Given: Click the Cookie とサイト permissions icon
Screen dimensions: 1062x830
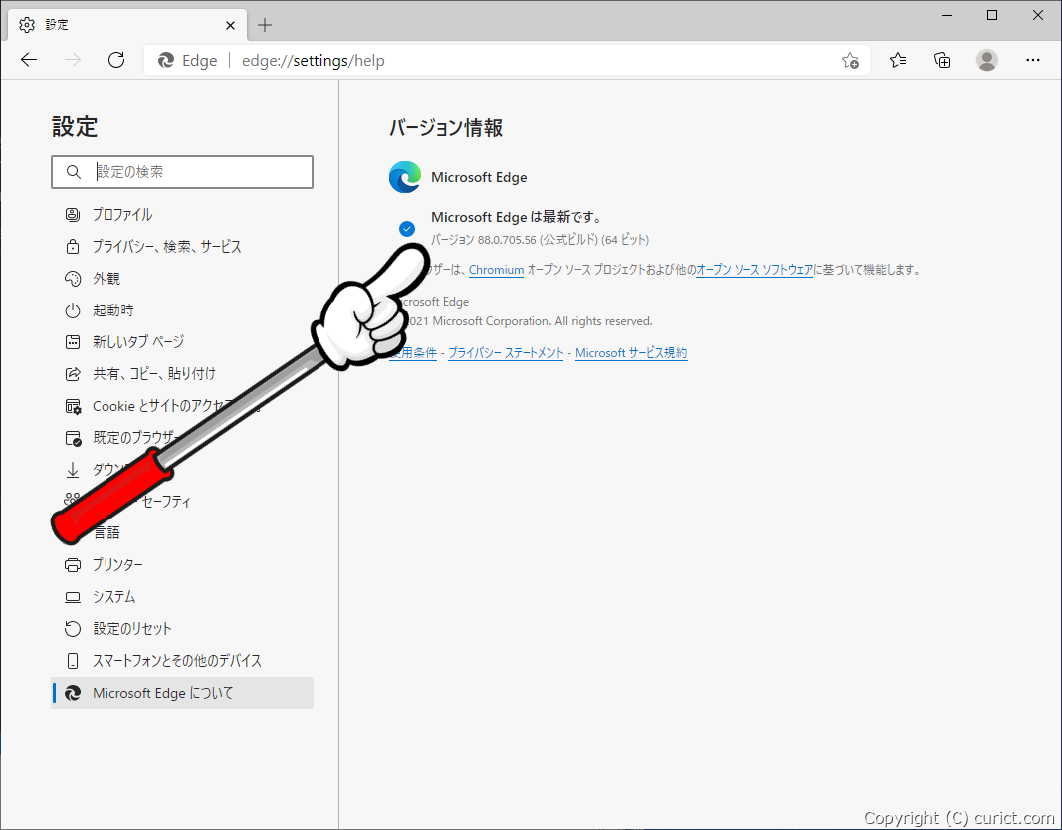Looking at the screenshot, I should tap(73, 406).
